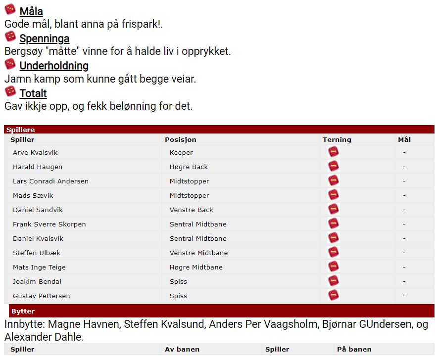Select the Spillere section header bar
This screenshot has height=356, width=435.
click(219, 130)
